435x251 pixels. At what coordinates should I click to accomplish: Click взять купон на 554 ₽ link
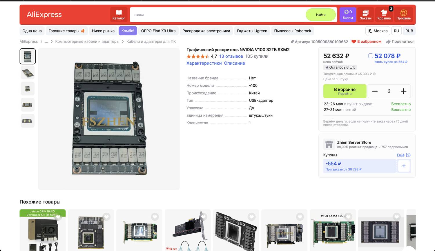pyautogui.click(x=391, y=62)
